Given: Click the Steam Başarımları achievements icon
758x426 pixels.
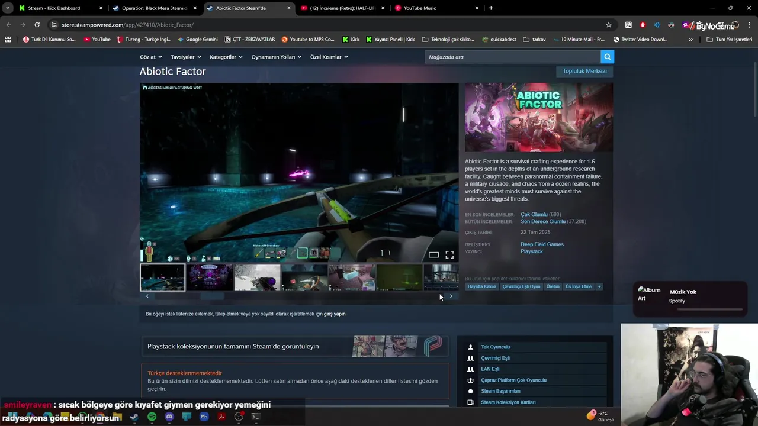Looking at the screenshot, I should (471, 391).
